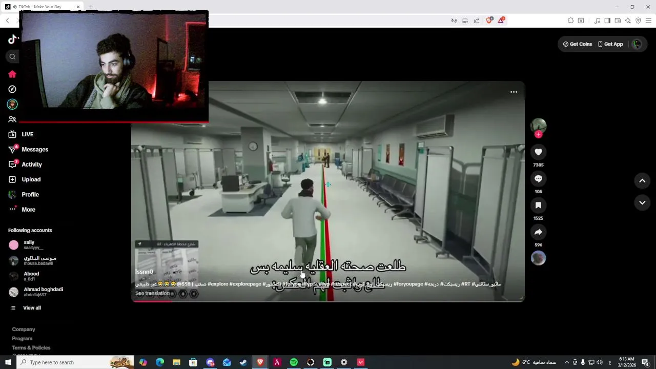Open Ahmad boghdadi account
This screenshot has height=369, width=656.
click(36, 292)
